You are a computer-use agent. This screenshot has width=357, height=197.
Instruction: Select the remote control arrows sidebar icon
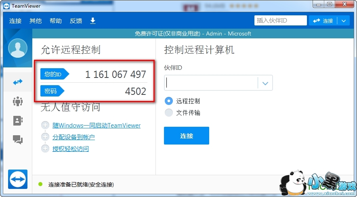click(x=18, y=82)
